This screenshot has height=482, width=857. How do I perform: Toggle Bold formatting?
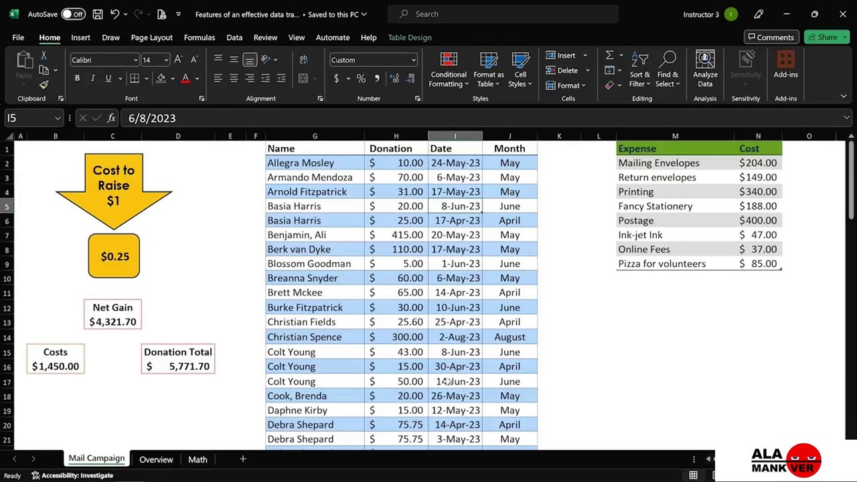coord(77,78)
